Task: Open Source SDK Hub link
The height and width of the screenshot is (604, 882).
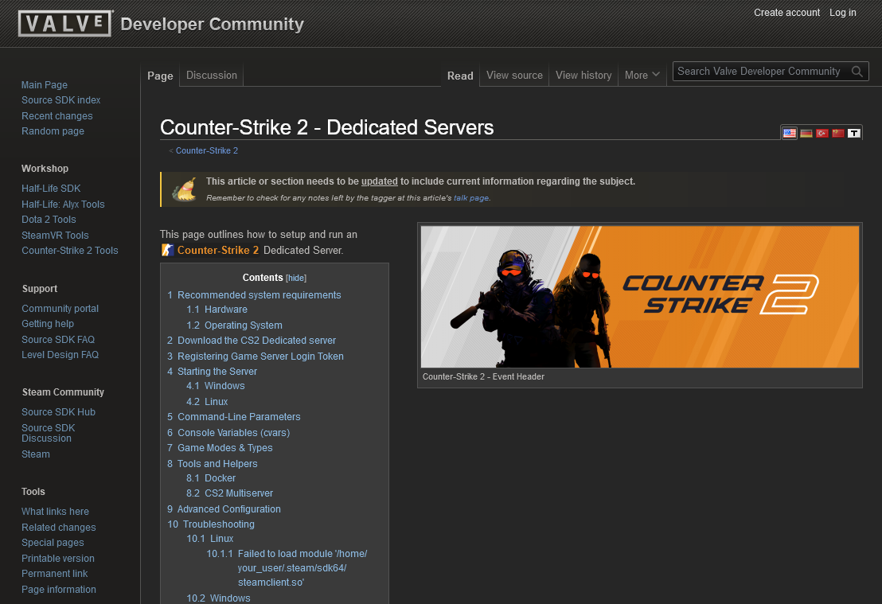Action: point(58,412)
